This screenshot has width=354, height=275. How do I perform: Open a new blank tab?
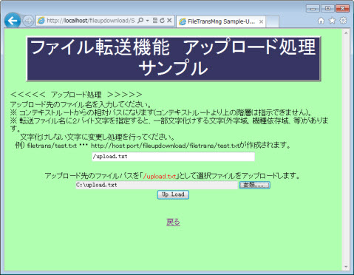click(272, 21)
